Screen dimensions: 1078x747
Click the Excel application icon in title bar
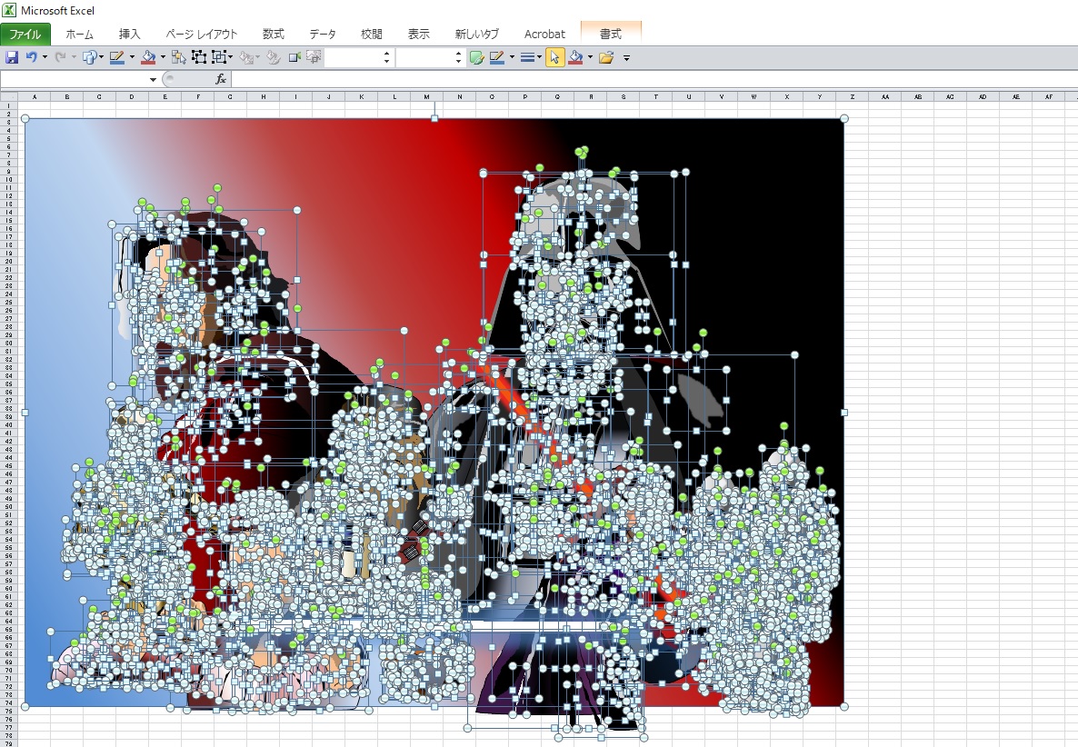pos(10,10)
